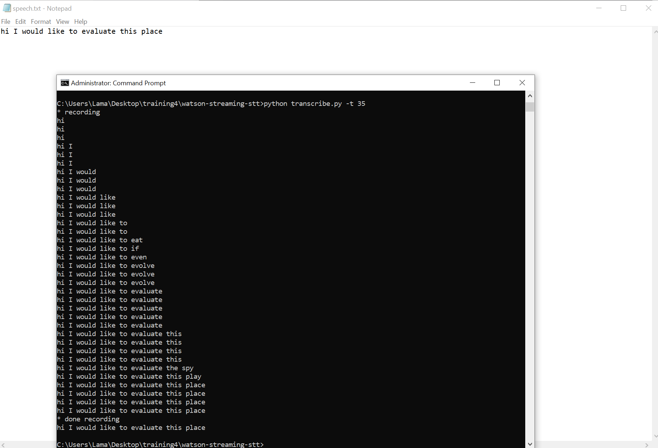Screen dimensions: 658x448
Task: Open the Edit menu in Notepad
Action: coord(20,22)
